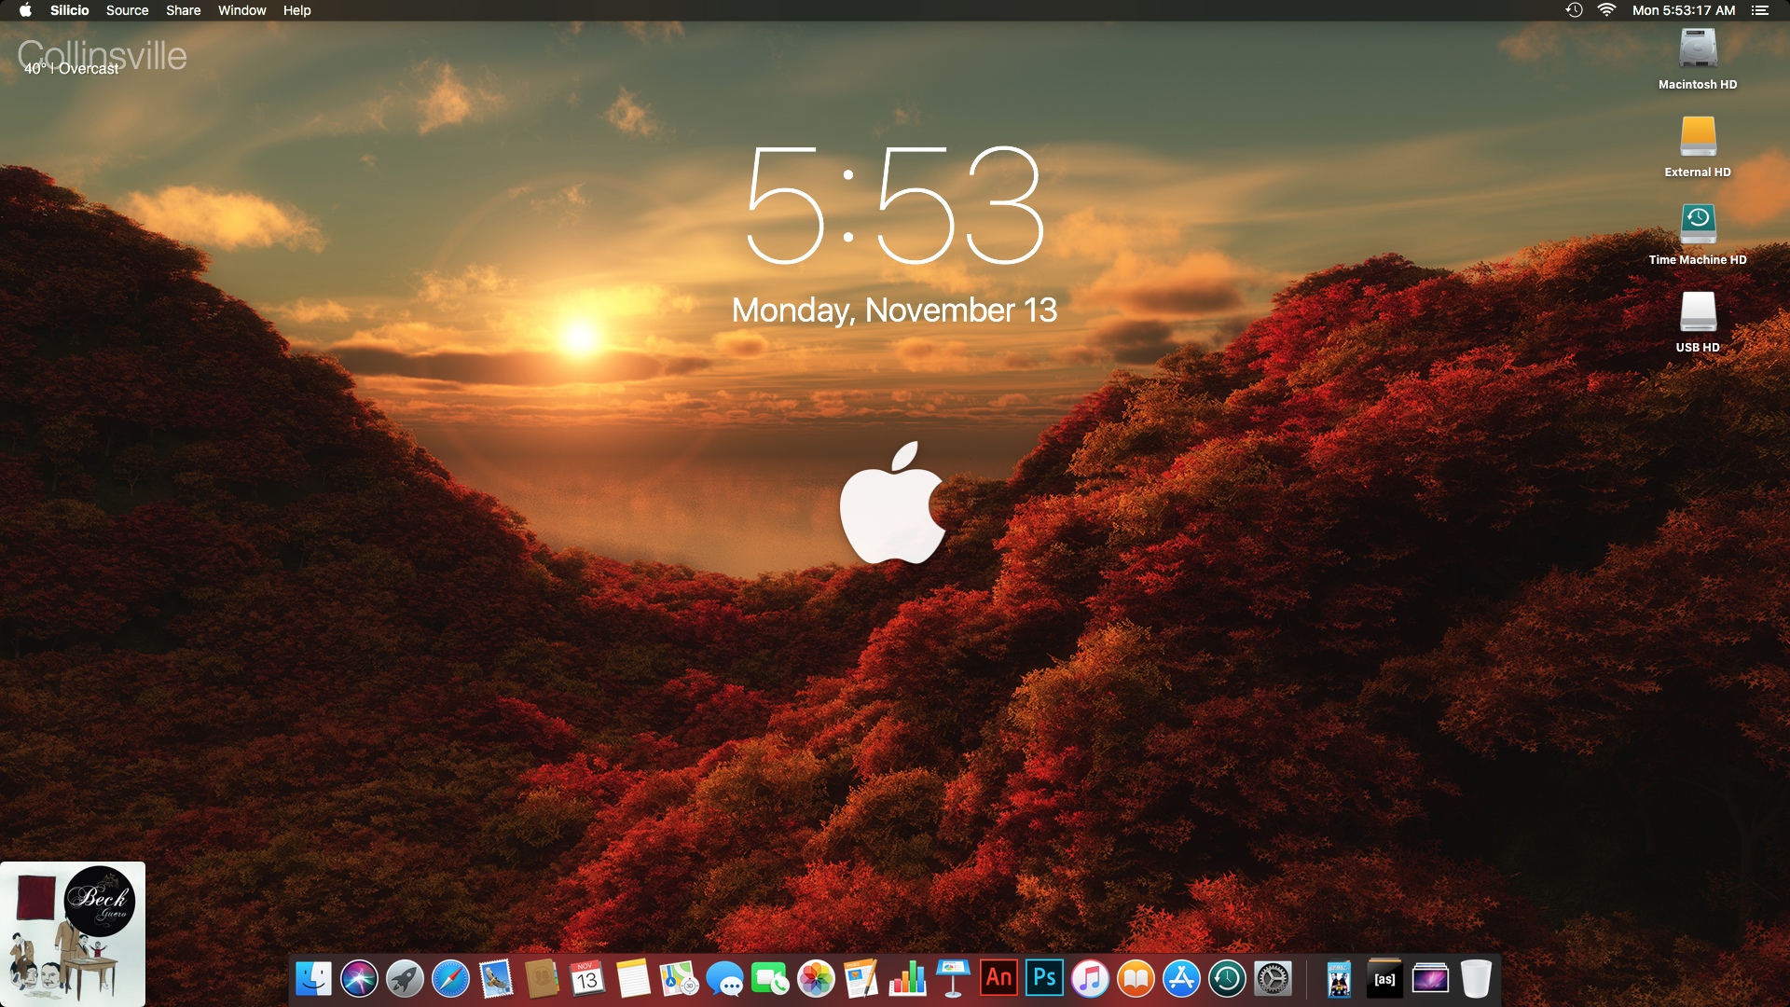1790x1007 pixels.
Task: Select Time Machine HD desktop drive
Action: (x=1698, y=234)
